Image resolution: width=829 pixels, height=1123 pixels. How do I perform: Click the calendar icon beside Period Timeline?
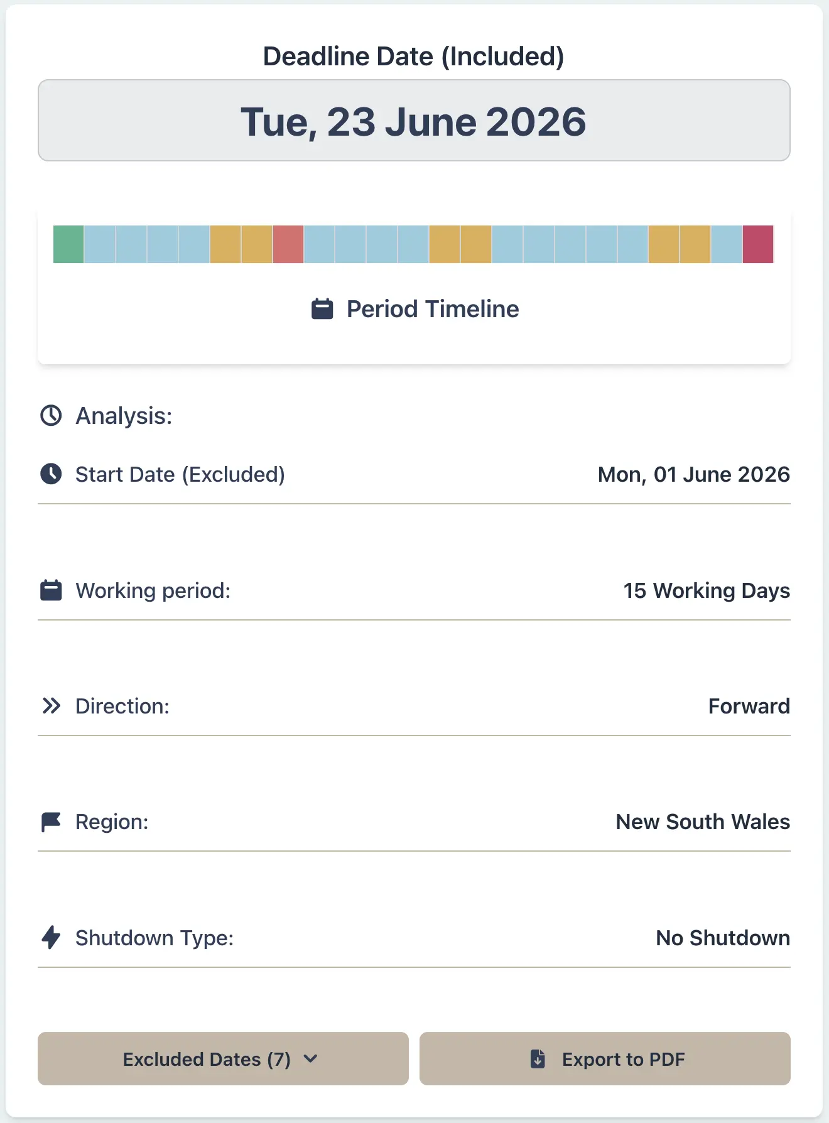(x=322, y=309)
